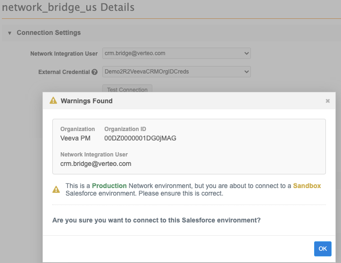Click the green Production environment text

pyautogui.click(x=109, y=186)
